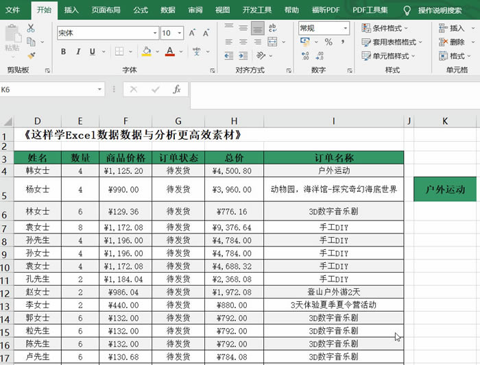Click the Wrap Text icon
Screen dimensions: 480x365
pos(273,27)
